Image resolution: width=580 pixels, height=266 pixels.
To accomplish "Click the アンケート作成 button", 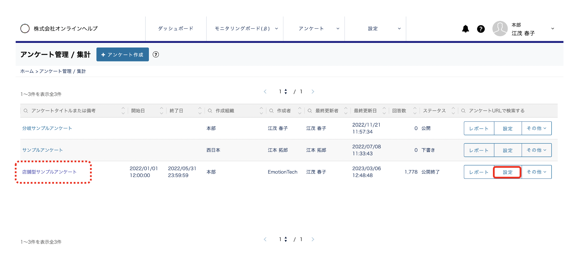I will tap(123, 54).
